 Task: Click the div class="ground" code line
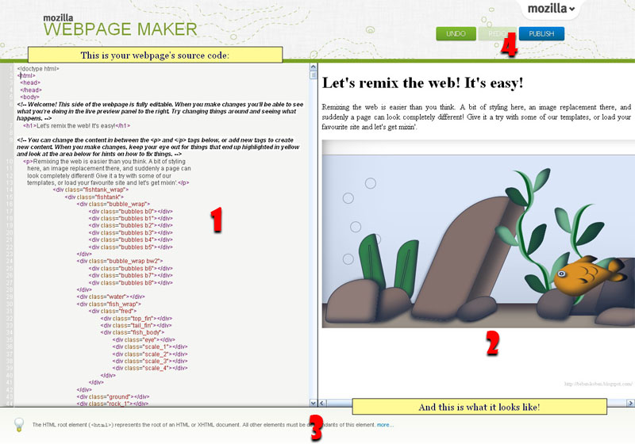coord(113,397)
